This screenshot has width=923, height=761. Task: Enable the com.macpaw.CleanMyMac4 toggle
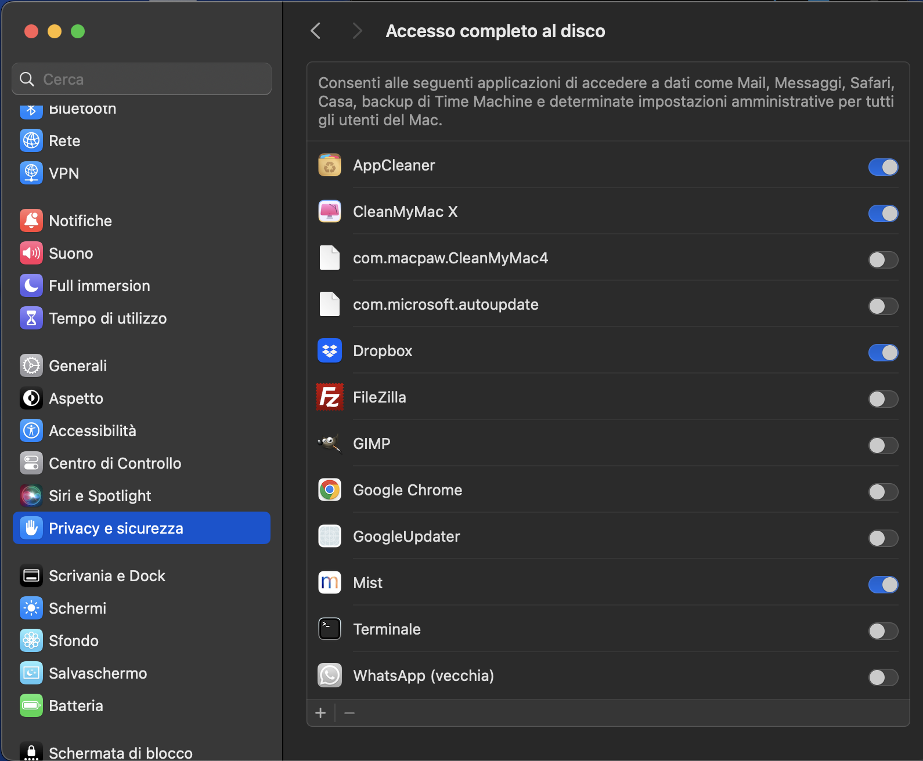coord(883,260)
